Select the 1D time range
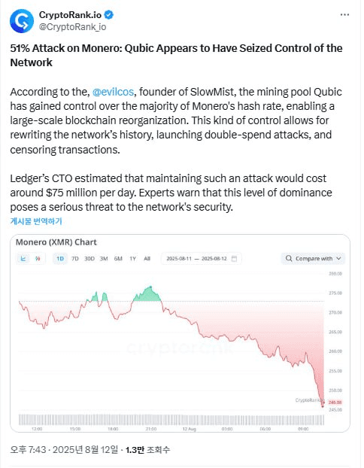 pyautogui.click(x=60, y=259)
